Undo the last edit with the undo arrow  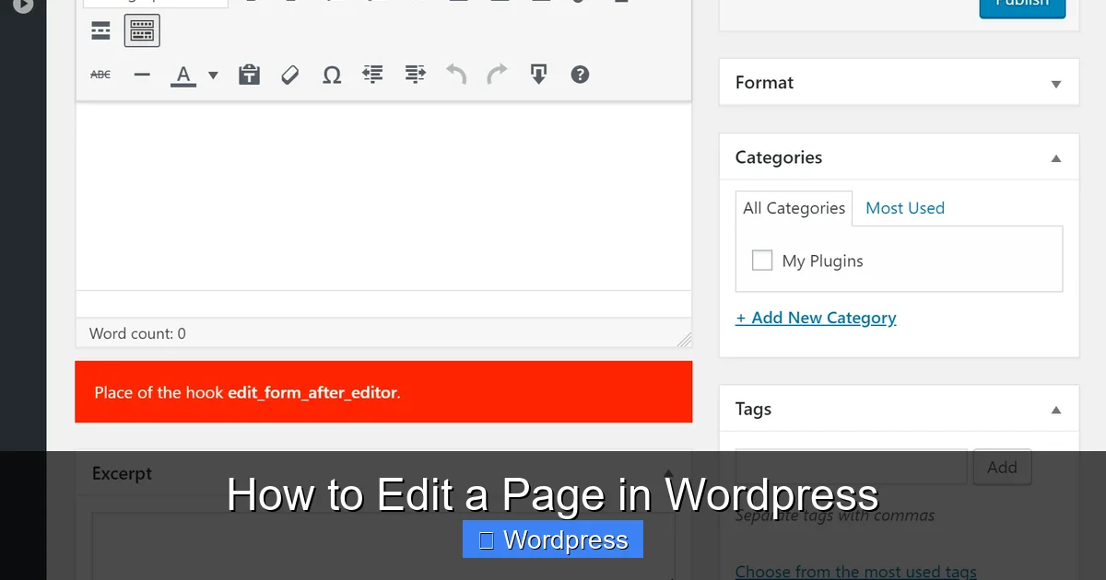coord(455,74)
